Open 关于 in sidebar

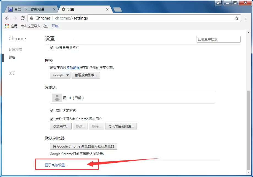click(12, 73)
